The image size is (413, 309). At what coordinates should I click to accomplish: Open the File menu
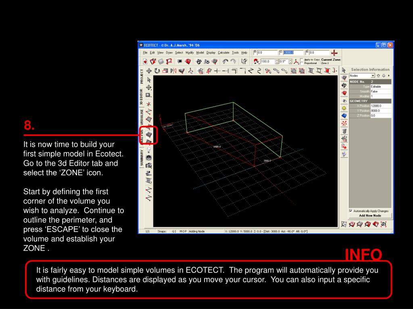pos(145,53)
